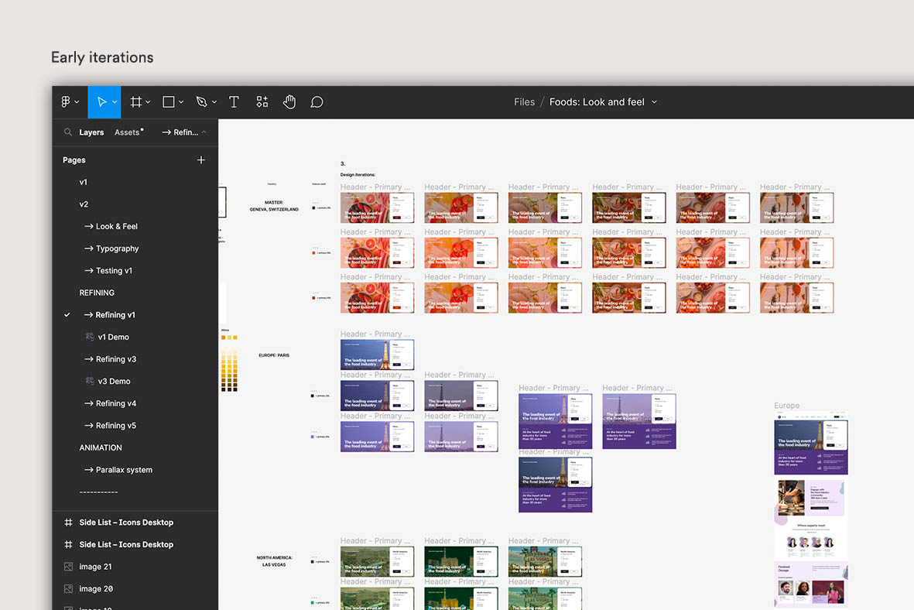Open the Resources components tool
The width and height of the screenshot is (914, 610).
(x=262, y=102)
